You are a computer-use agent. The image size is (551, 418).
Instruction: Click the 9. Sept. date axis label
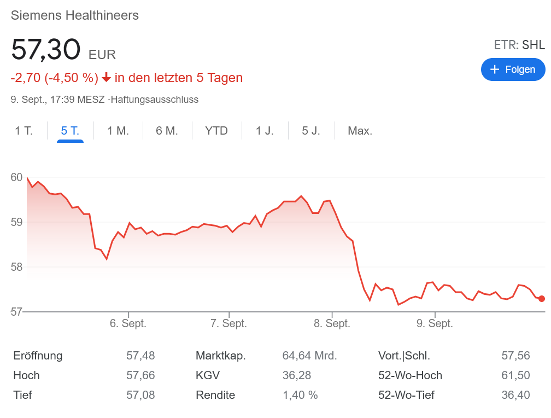coord(435,323)
